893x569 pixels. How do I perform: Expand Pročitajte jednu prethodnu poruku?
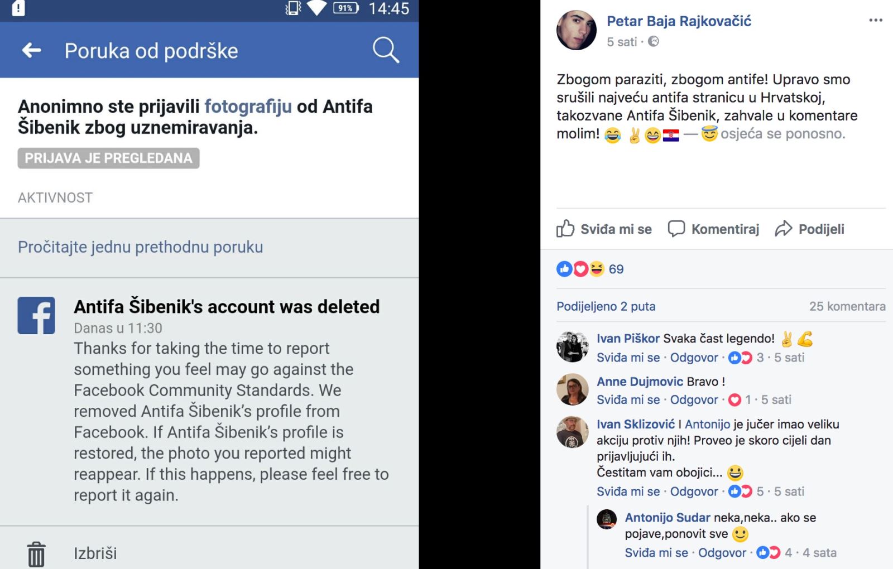[140, 247]
